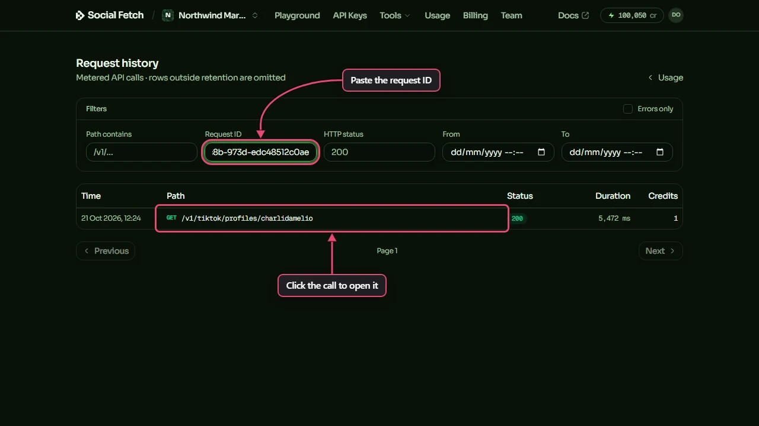This screenshot has height=426, width=759.
Task: Click the Status column header
Action: click(520, 196)
